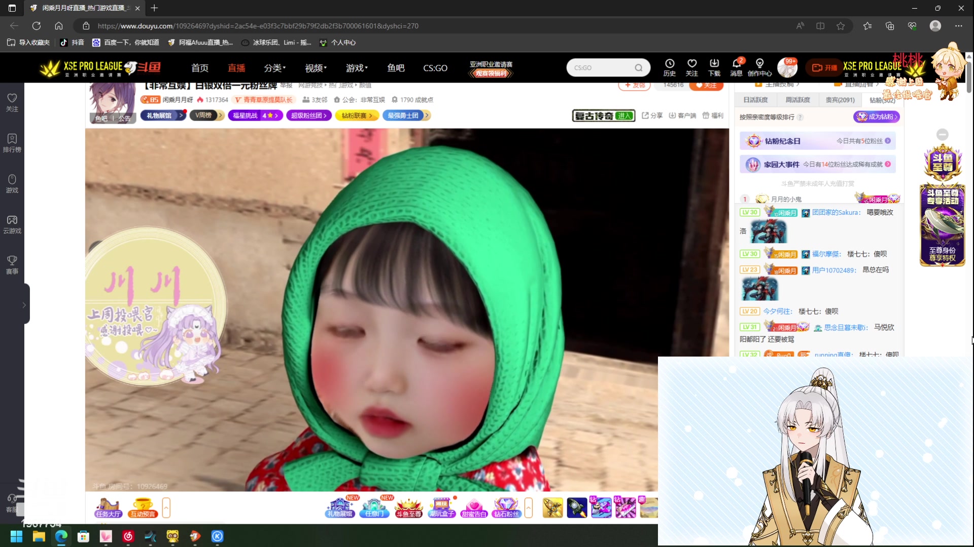Go to the browser home page

pos(59,26)
